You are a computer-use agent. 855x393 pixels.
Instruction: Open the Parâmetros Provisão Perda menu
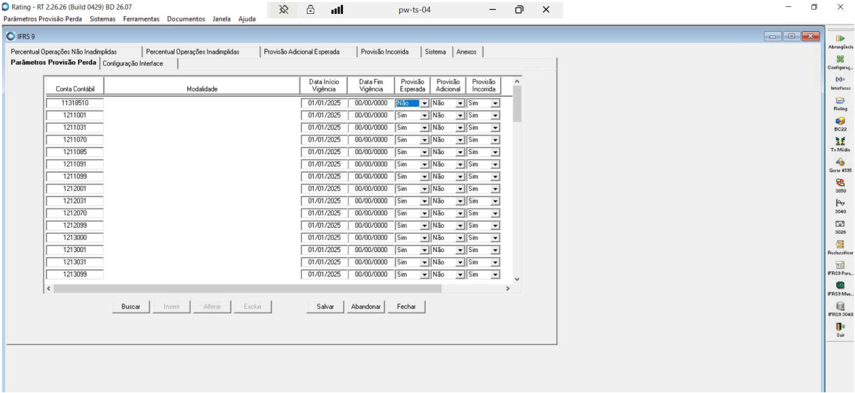(x=42, y=19)
